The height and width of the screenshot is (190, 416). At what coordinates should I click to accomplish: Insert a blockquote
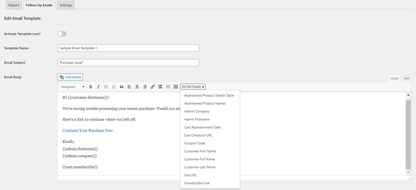(x=122, y=87)
